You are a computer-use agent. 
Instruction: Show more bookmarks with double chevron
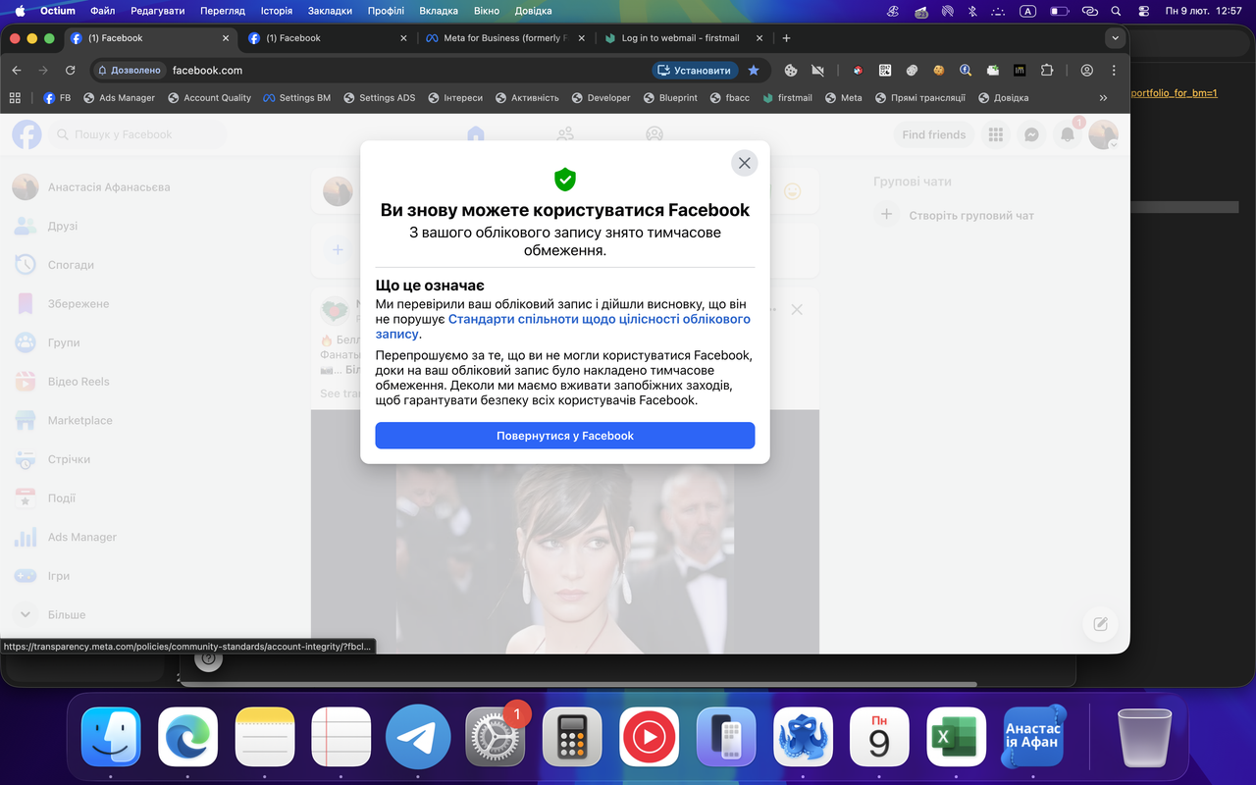[1103, 98]
